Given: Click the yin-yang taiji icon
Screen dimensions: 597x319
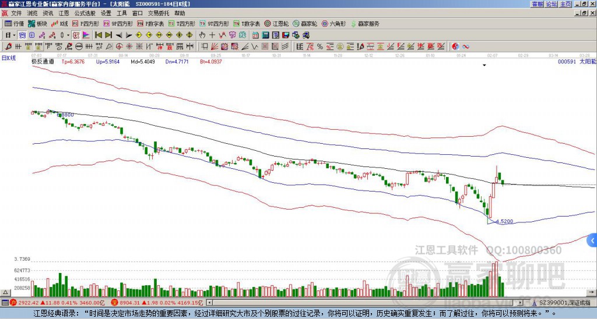Looking at the screenshot, I should click(455, 47).
